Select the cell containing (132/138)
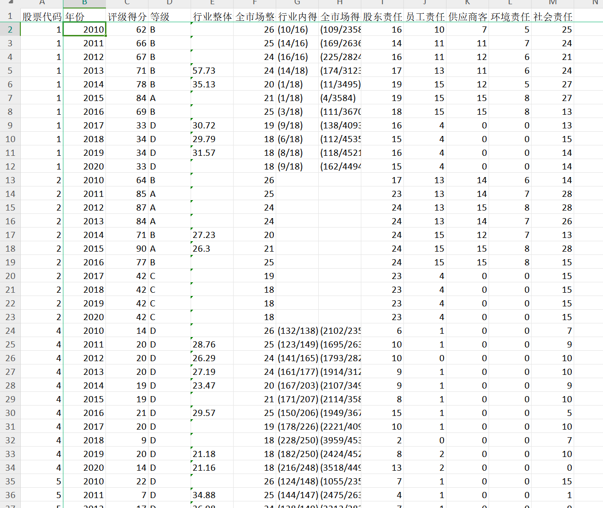This screenshot has width=603, height=508. point(297,330)
